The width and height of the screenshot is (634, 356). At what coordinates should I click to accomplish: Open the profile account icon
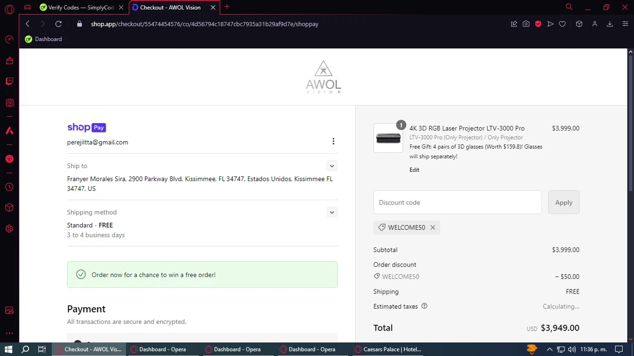point(595,24)
